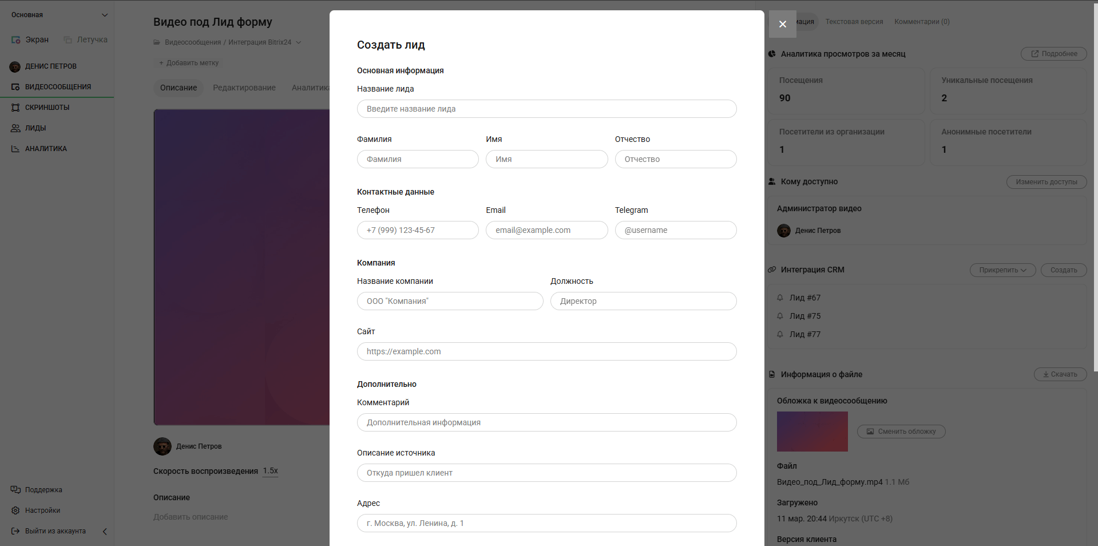Focus the Название лида input field
Screen dimensions: 1098x546
pos(546,109)
